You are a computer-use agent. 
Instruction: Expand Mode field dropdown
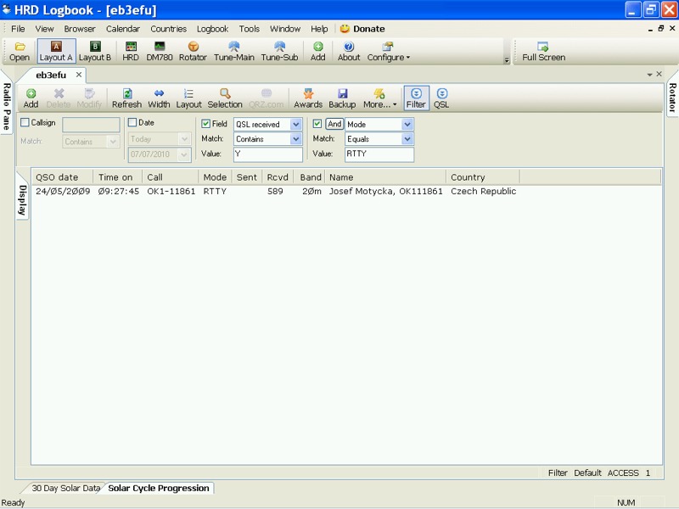pyautogui.click(x=407, y=124)
